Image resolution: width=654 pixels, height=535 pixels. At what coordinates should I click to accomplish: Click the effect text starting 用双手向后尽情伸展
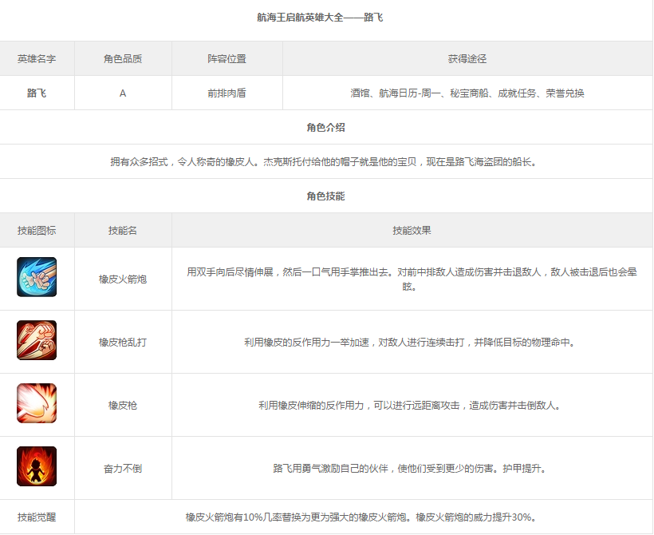click(x=412, y=279)
